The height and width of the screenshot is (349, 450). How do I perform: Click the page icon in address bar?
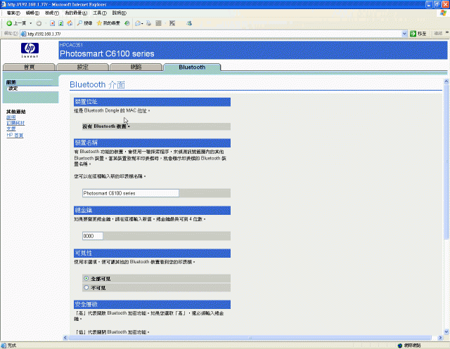coord(23,34)
